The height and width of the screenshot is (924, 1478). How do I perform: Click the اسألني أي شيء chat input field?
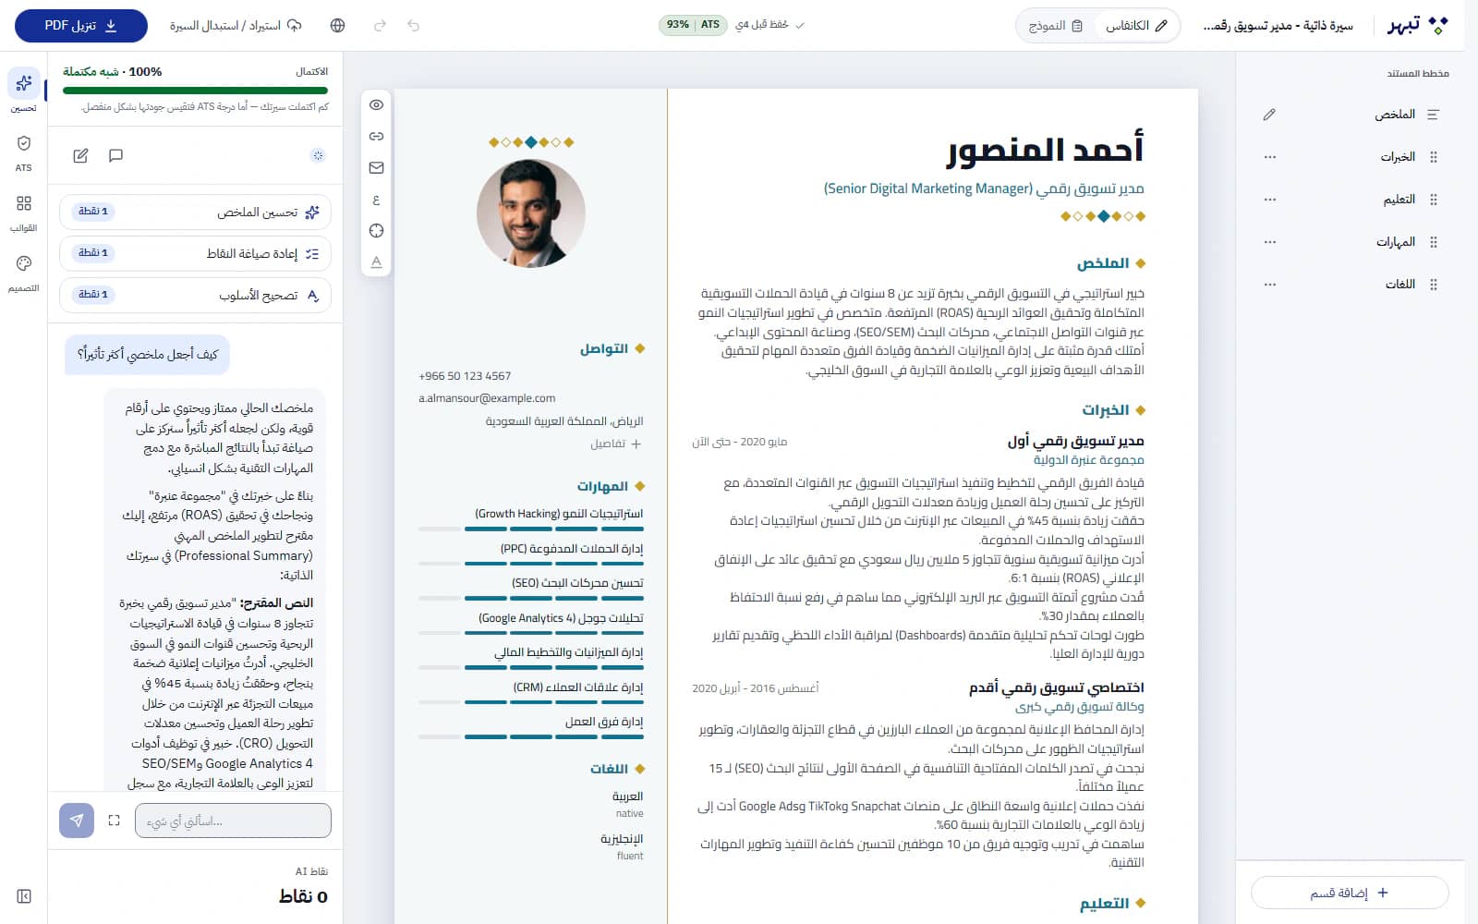(233, 821)
